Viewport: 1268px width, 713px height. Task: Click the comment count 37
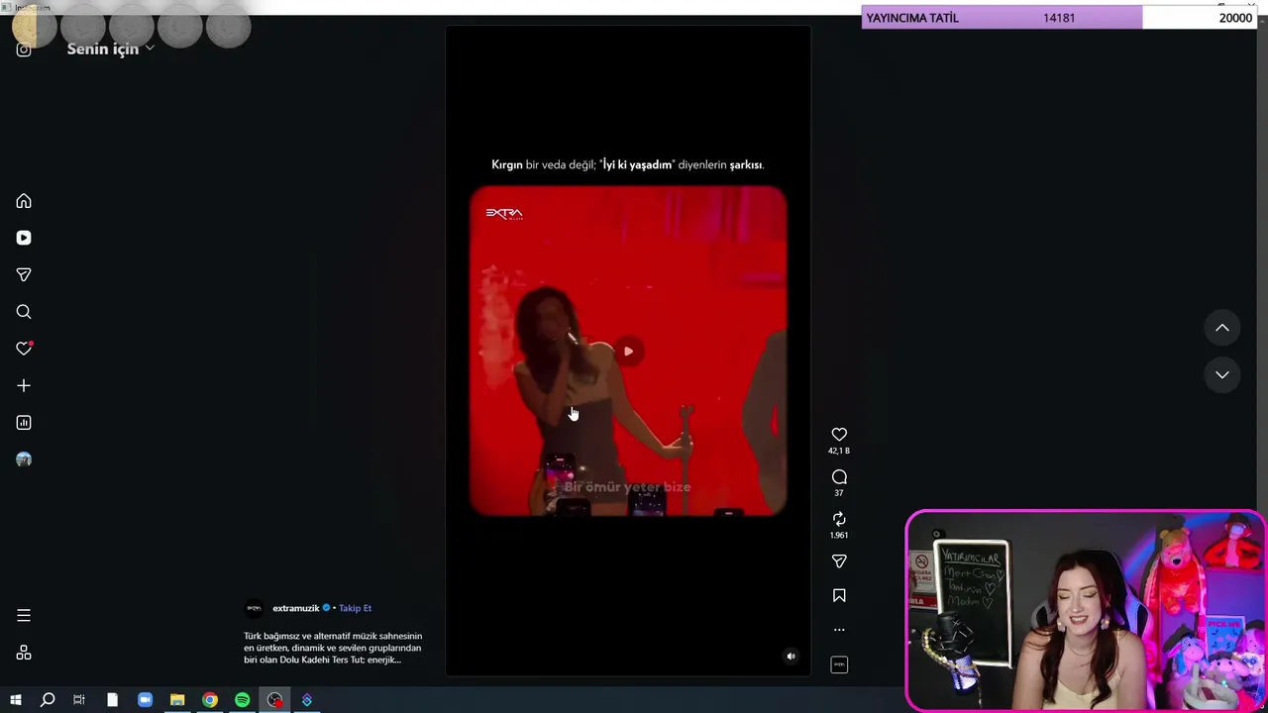(839, 493)
